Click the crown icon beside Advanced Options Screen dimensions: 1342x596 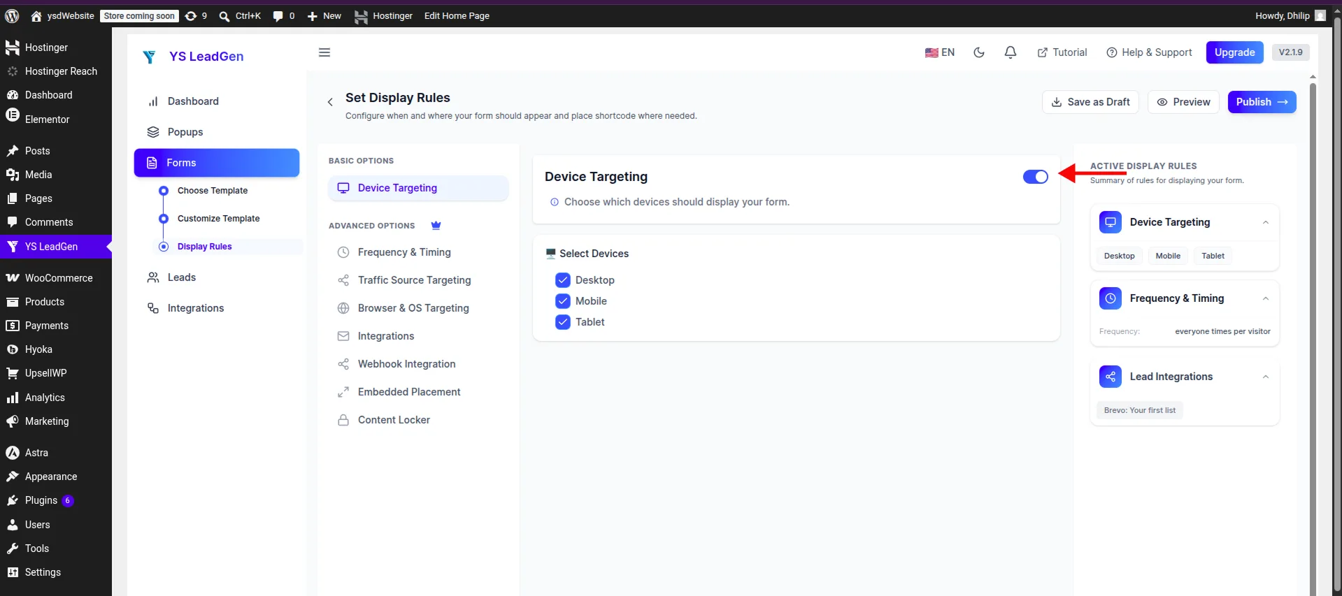[x=436, y=225]
